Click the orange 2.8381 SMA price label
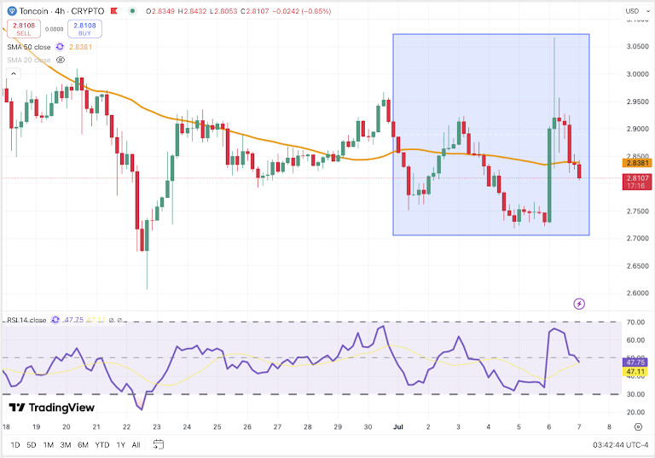The image size is (655, 458). coord(637,163)
